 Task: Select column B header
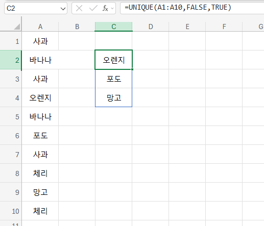(x=77, y=27)
